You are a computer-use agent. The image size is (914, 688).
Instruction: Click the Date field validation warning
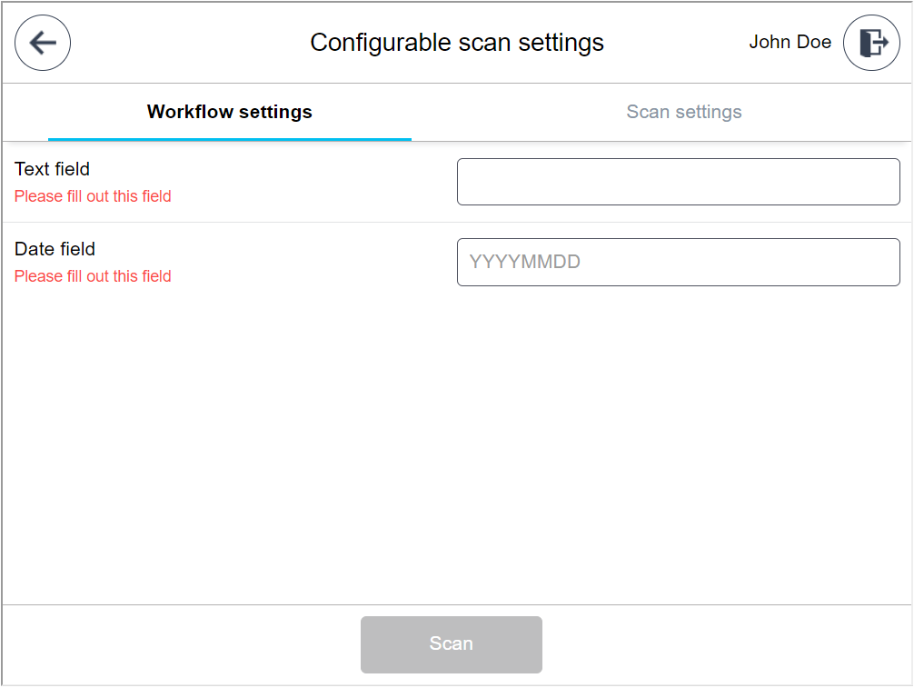click(92, 276)
